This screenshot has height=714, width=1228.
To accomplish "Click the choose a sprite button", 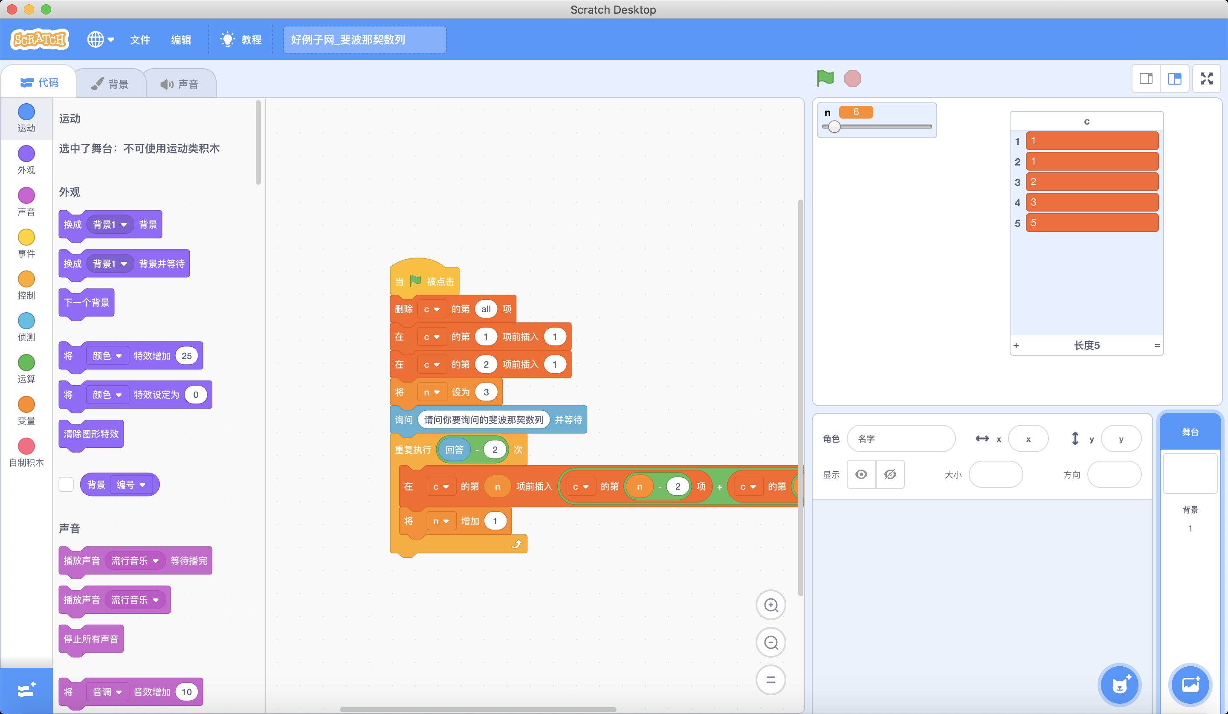I will (1120, 685).
